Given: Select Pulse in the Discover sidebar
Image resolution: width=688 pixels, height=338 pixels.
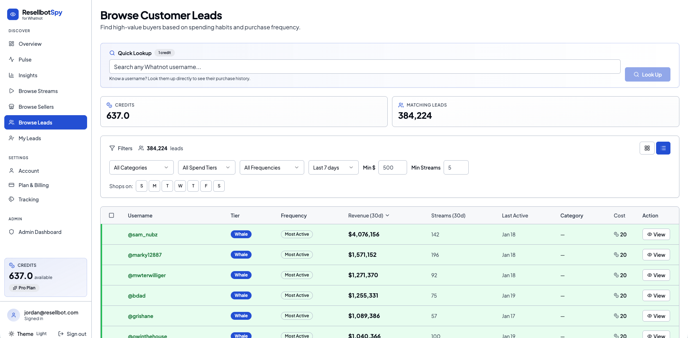Looking at the screenshot, I should [x=25, y=59].
